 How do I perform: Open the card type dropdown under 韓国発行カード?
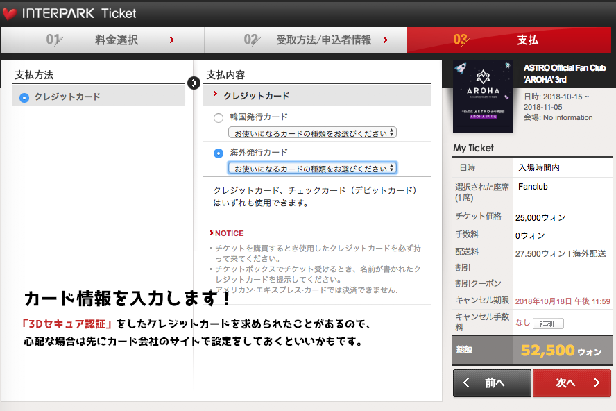click(312, 133)
